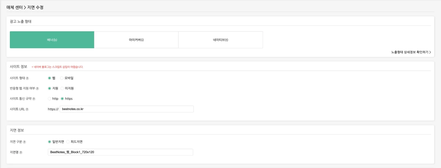Viewport: 441px width, 168px height.
Task: Switch to the 배너(b) ad format tab
Action: click(52, 40)
